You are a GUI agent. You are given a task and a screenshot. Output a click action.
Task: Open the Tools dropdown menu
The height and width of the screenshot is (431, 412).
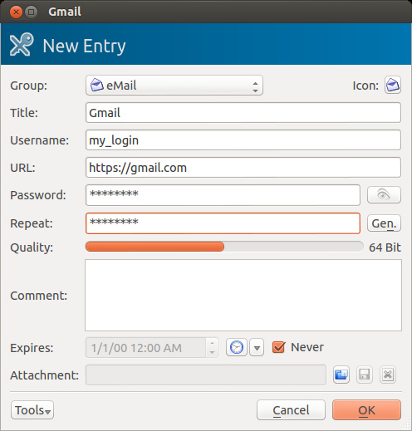click(x=32, y=410)
